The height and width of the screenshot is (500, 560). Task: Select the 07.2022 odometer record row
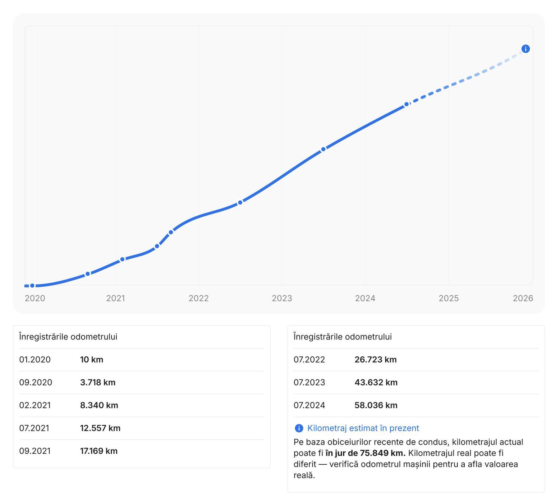point(416,360)
